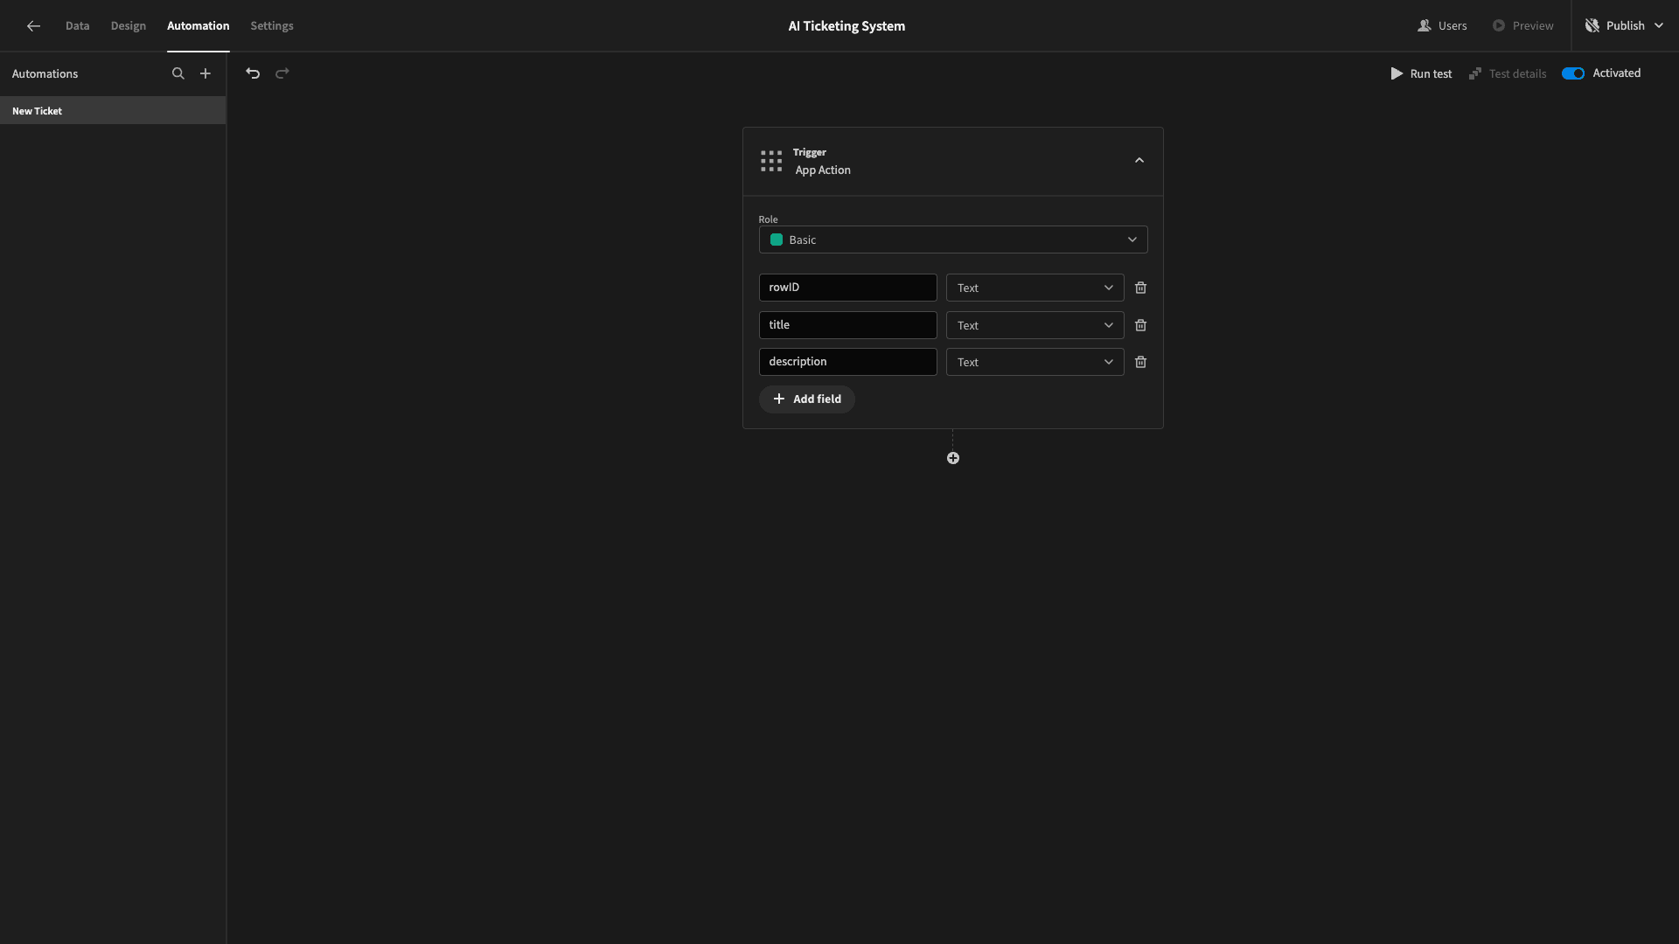Open the Users panel

point(1442,26)
